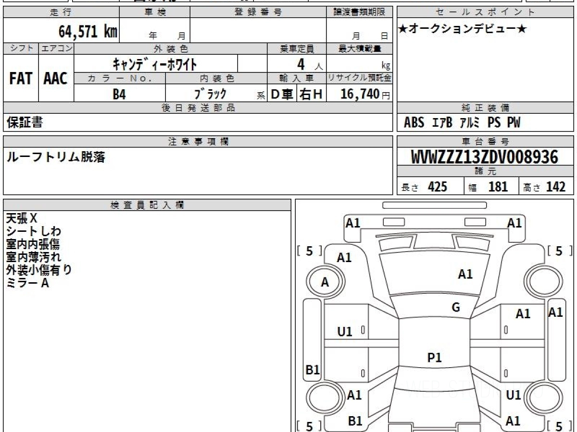577x432 pixels.
Task: Select the color number B4
Action: (x=119, y=94)
